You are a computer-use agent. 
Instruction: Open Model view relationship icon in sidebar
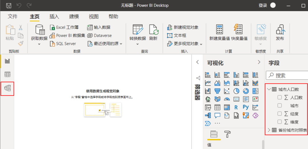[7, 88]
